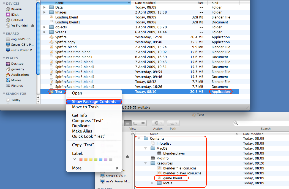Expand the Data folder disclosure triangle
289x189 pixels.
click(44, 7)
